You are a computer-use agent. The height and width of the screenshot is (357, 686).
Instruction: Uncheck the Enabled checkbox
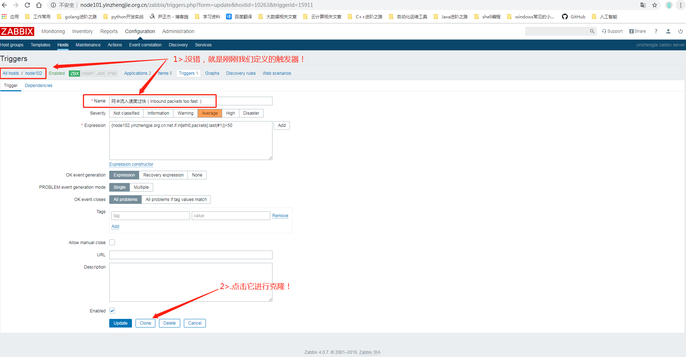tap(112, 311)
